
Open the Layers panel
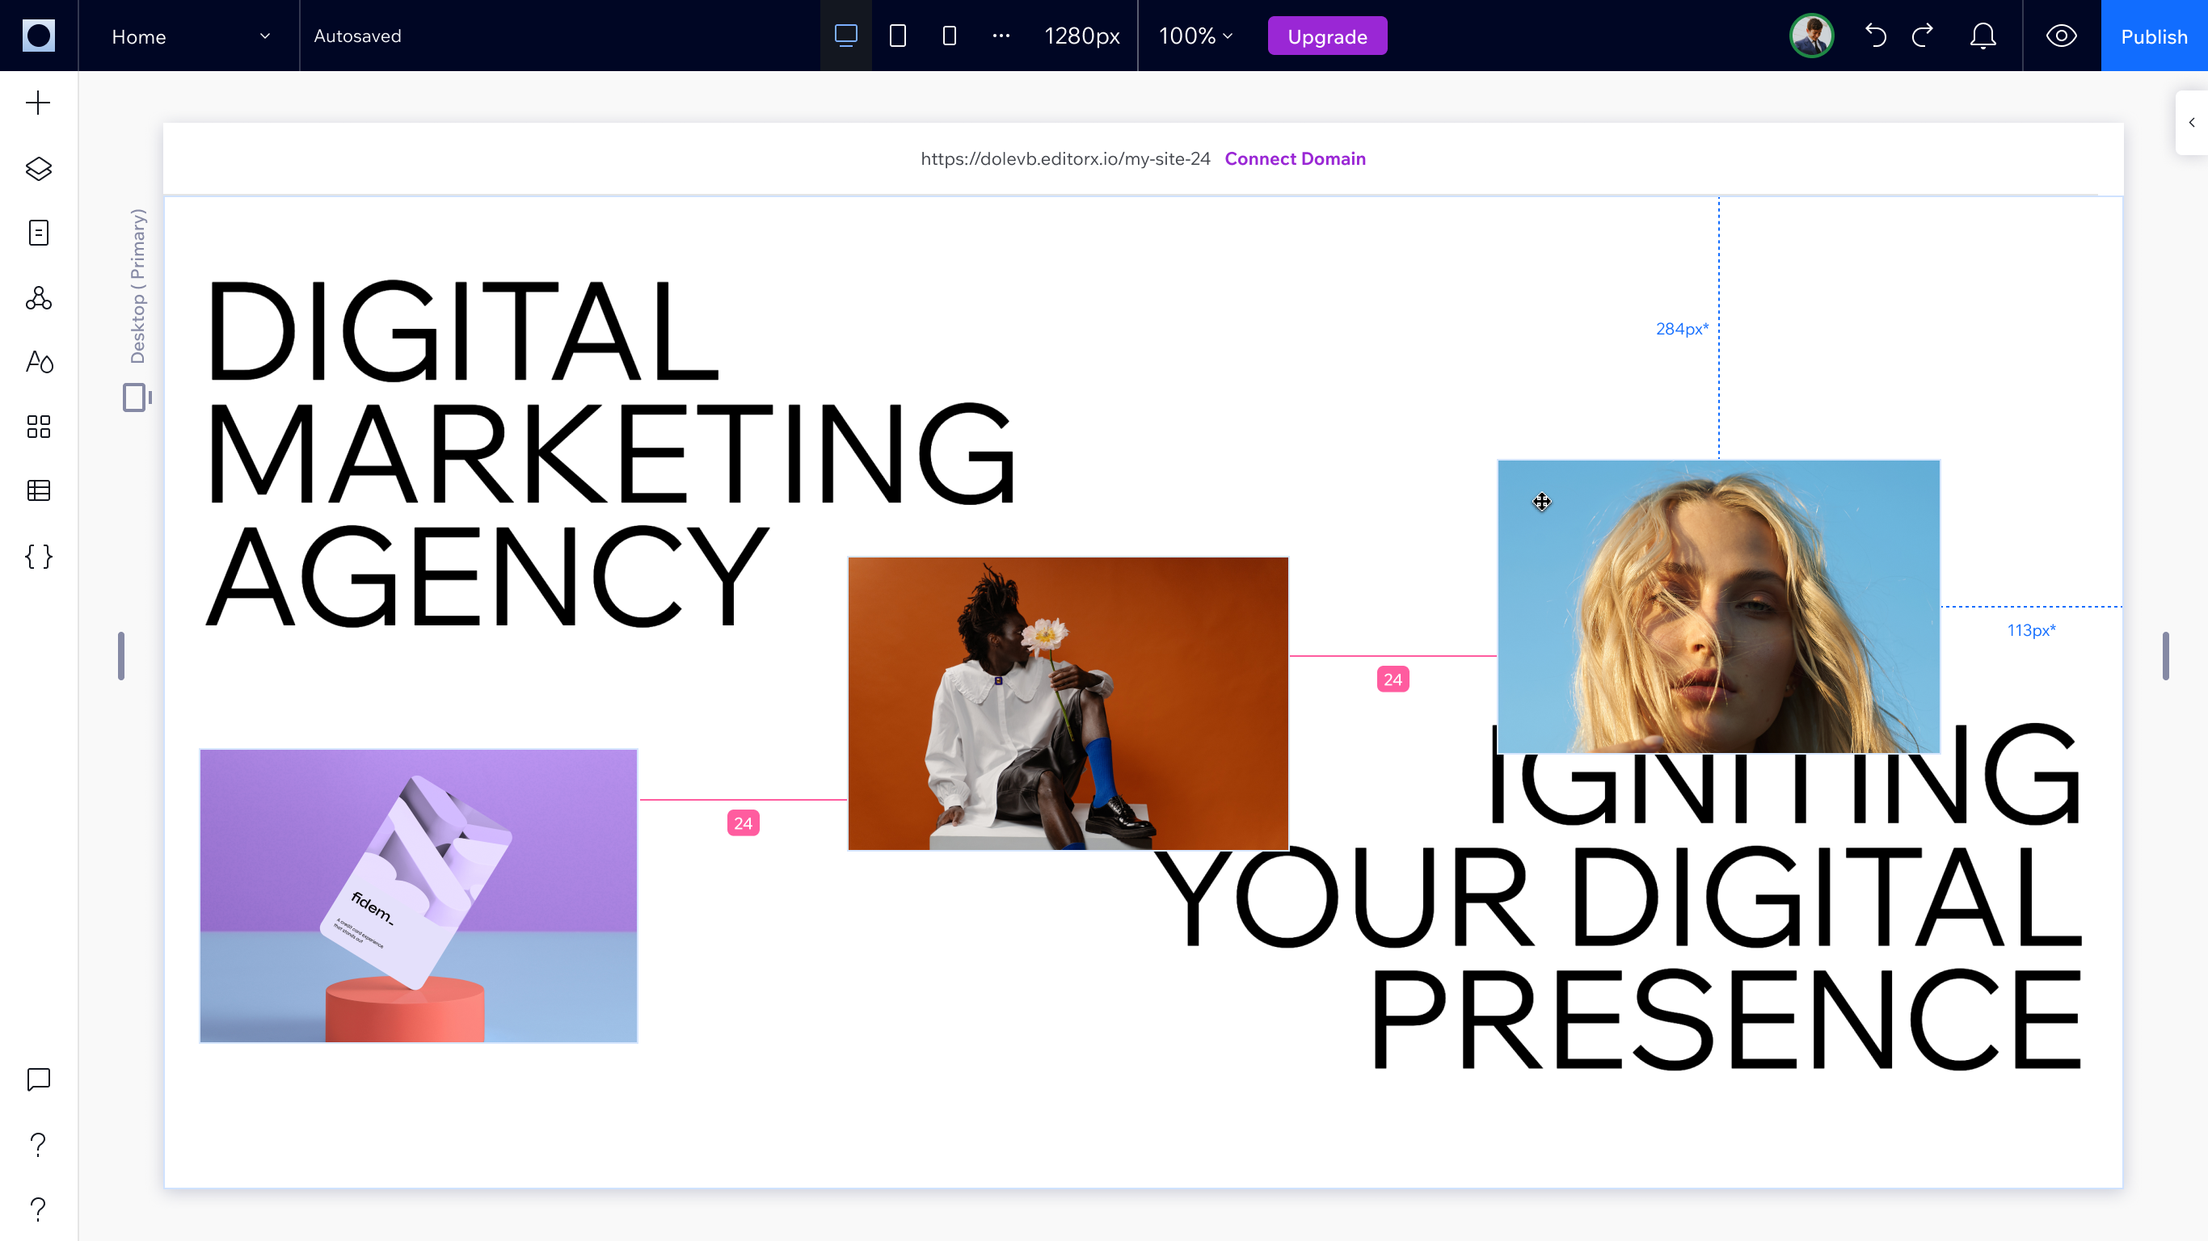pos(39,169)
